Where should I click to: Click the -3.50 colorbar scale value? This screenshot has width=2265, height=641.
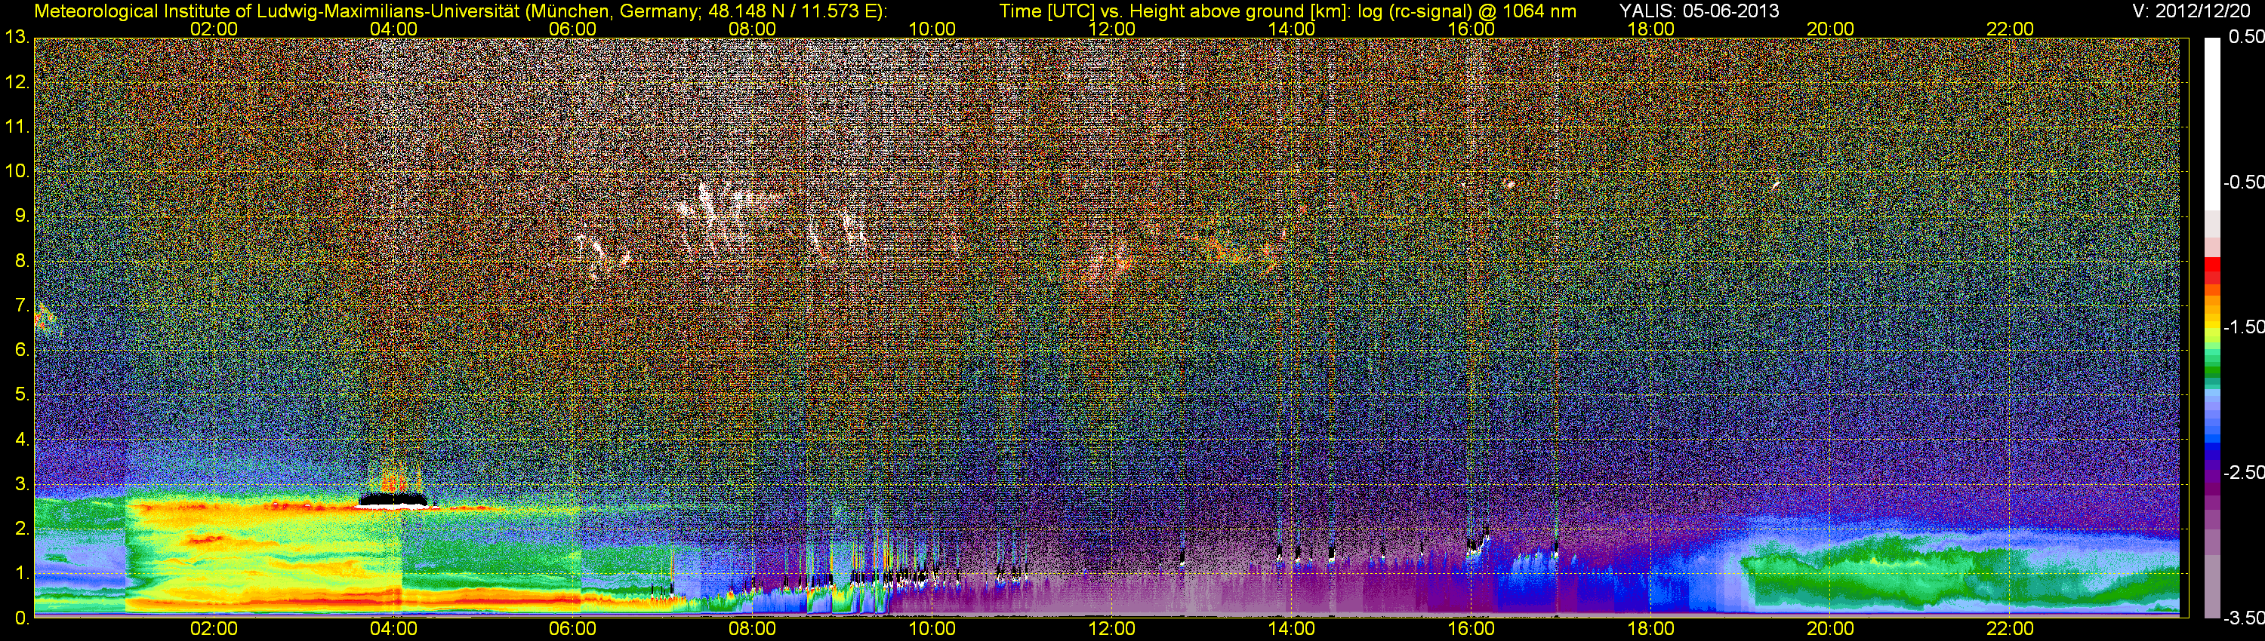(x=2243, y=618)
